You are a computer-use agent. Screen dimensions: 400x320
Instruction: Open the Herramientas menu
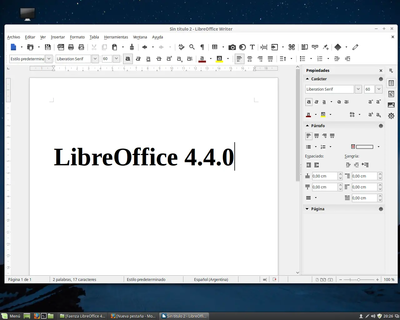(116, 37)
